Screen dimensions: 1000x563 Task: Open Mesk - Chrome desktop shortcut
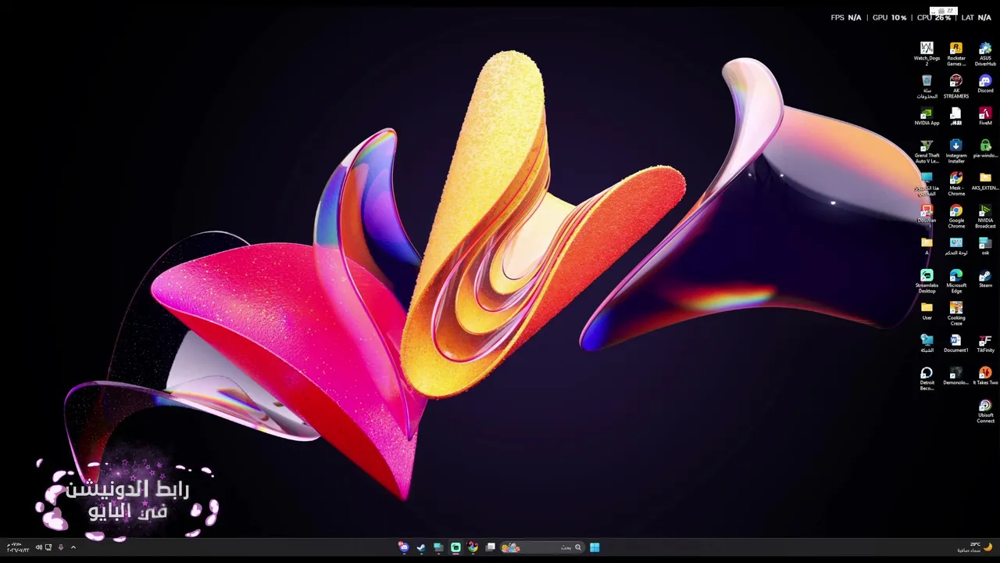point(955,185)
